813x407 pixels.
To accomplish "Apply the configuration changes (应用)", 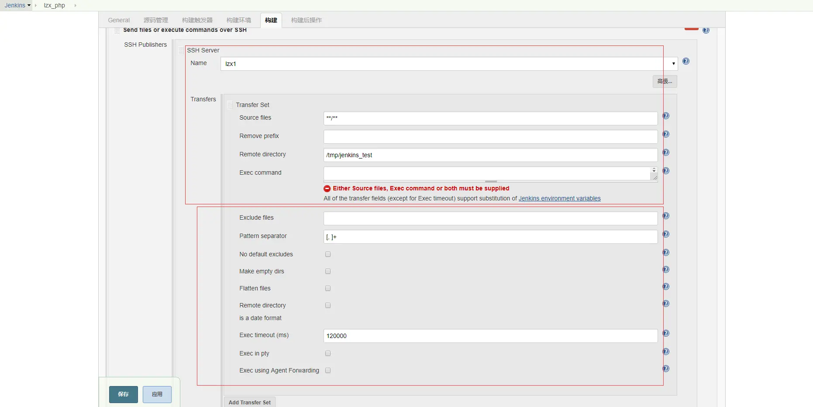I will [x=157, y=394].
